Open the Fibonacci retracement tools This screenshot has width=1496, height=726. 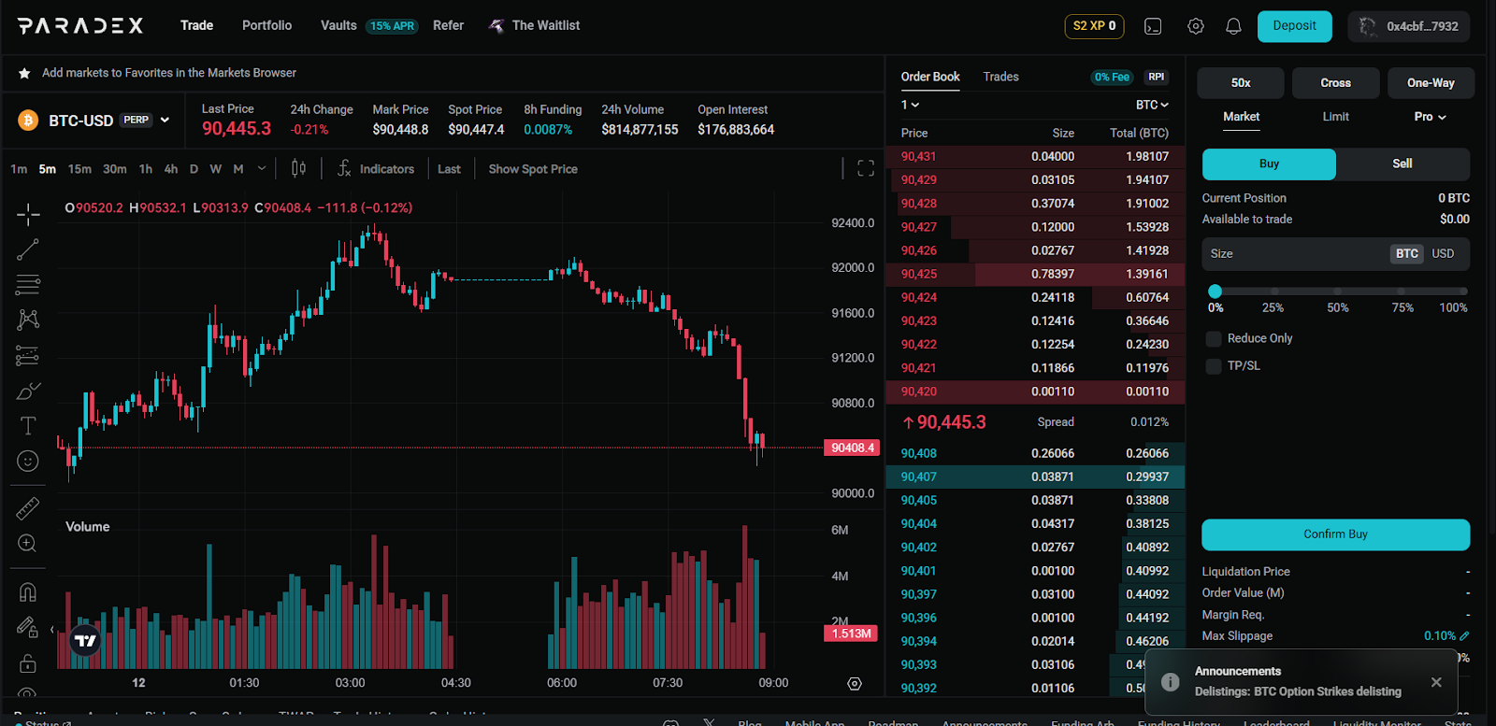(28, 285)
